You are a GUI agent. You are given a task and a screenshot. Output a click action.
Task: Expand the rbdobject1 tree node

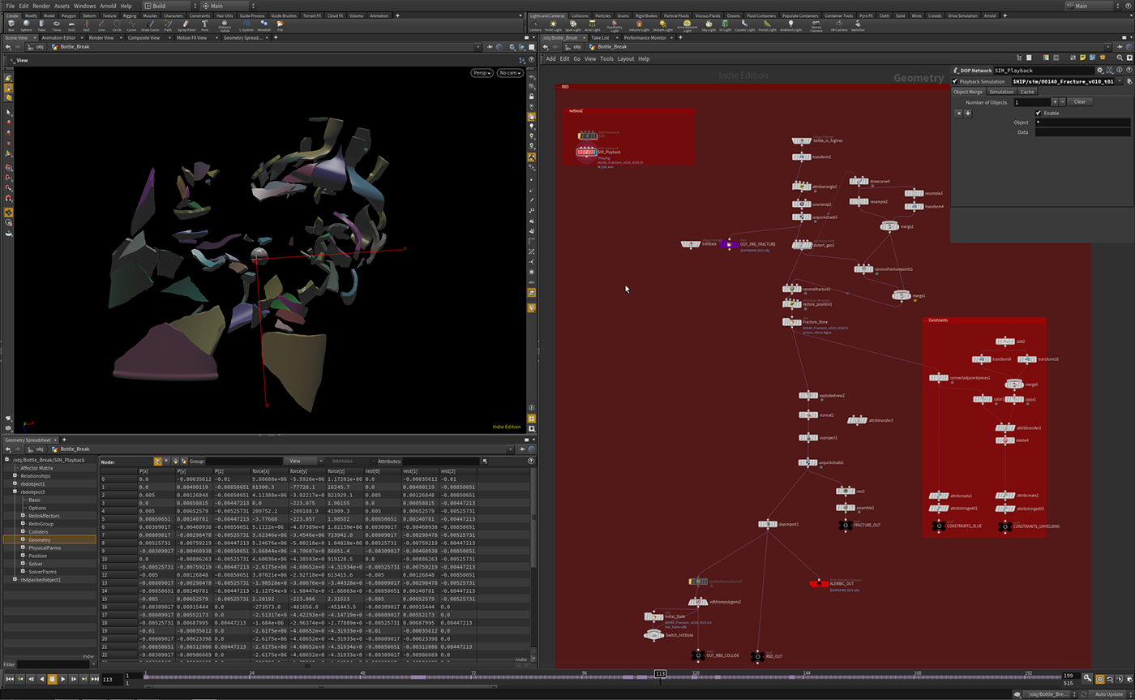click(15, 484)
